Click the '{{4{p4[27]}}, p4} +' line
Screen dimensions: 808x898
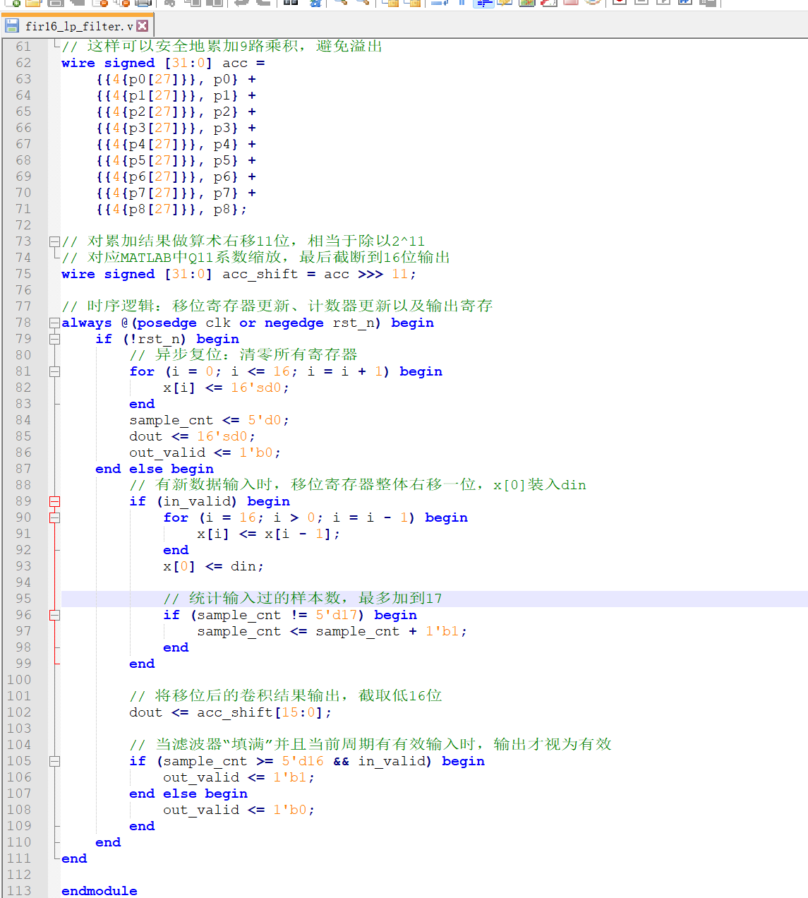point(176,144)
